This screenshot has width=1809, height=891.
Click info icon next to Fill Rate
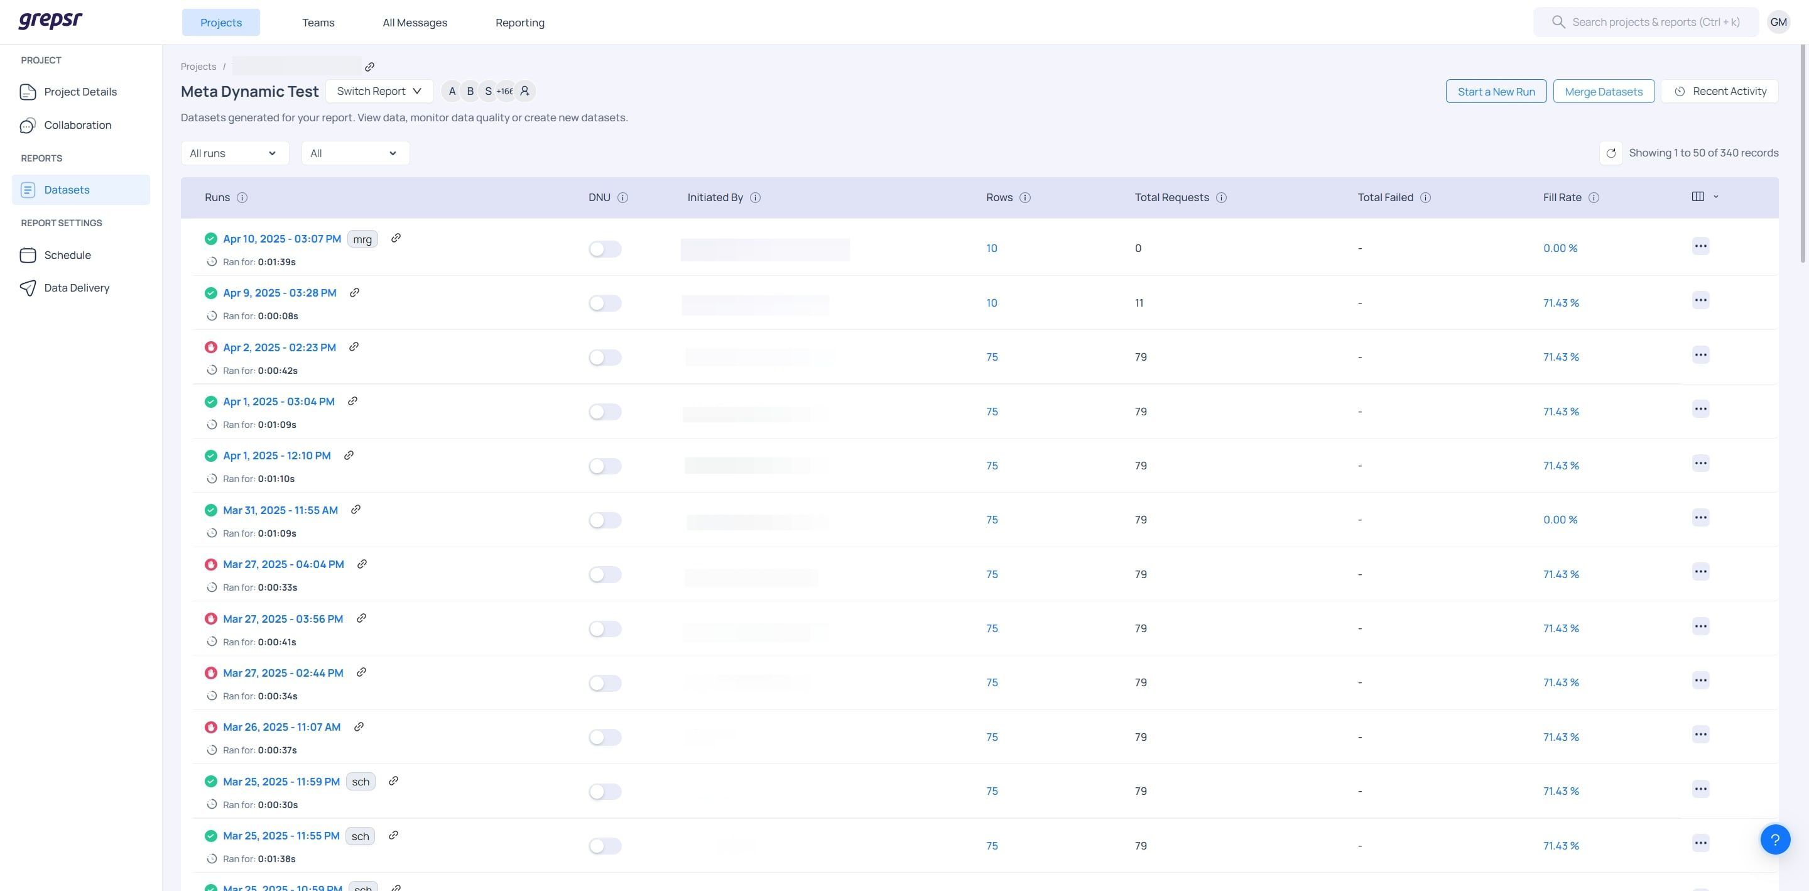1594,197
